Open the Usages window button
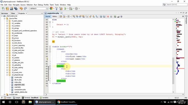Image resolution: width=188 pixels, height=105 pixels. click(x=16, y=98)
